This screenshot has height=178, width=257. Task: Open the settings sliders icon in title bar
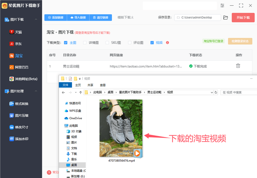222,5
